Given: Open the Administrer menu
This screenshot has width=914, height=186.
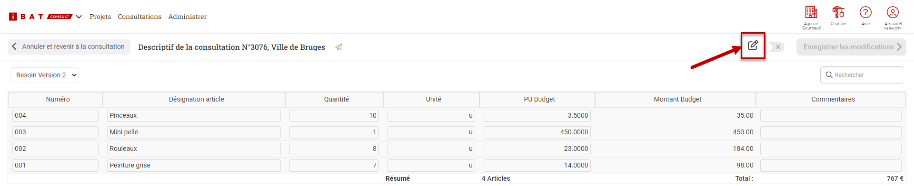Looking at the screenshot, I should coord(188,17).
